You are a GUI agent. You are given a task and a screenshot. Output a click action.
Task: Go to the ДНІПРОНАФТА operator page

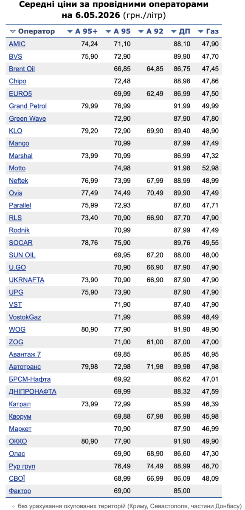(33, 391)
